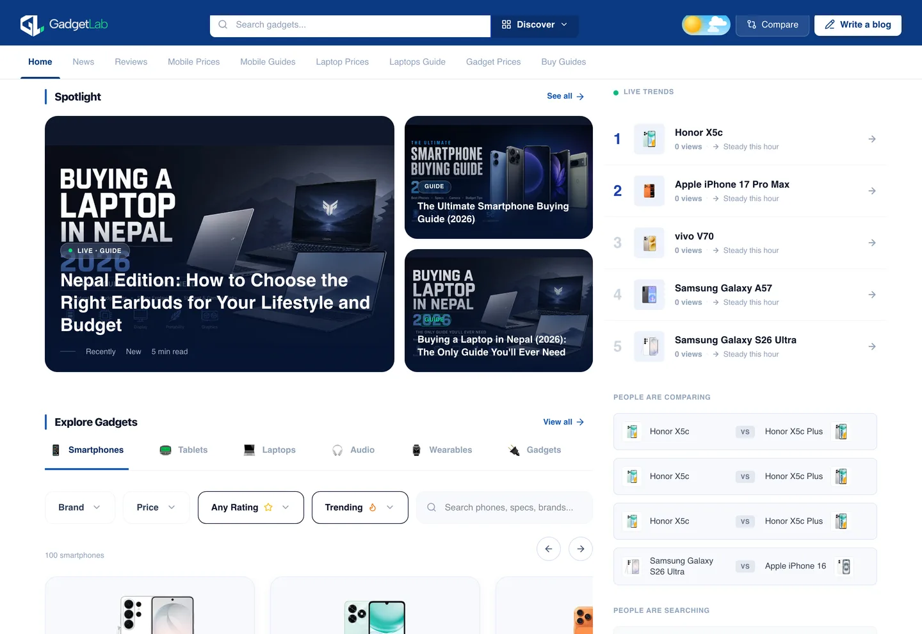Click the Honor X5c trend thumbnail
Viewport: 922px width, 634px height.
pyautogui.click(x=649, y=139)
